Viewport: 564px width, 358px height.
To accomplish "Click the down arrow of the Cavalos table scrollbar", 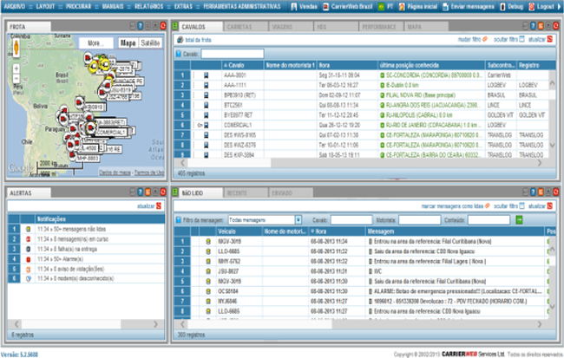I will click(x=552, y=146).
